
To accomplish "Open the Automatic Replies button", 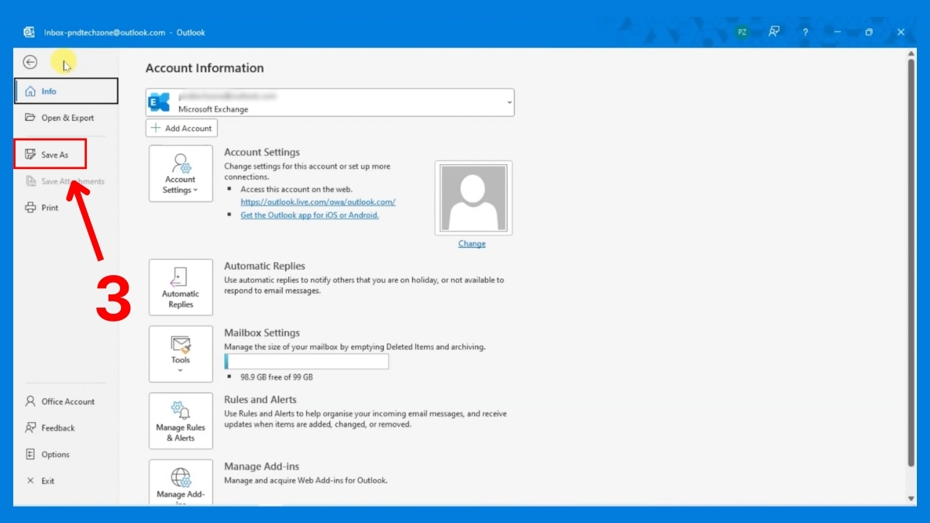I will (x=181, y=287).
